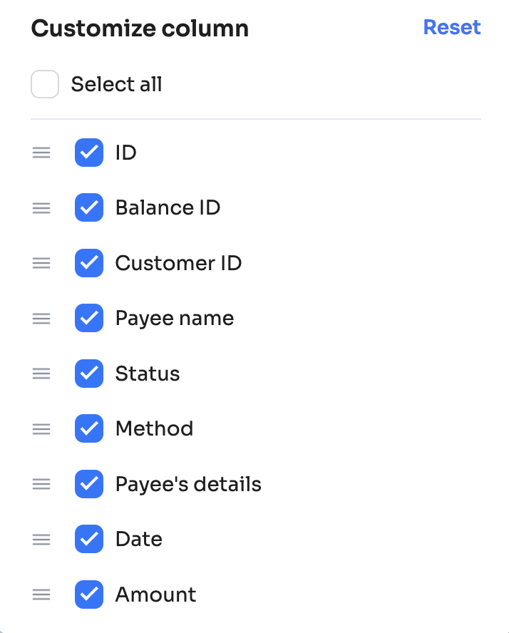
Task: Click the drag handle beside Date
Action: point(41,540)
